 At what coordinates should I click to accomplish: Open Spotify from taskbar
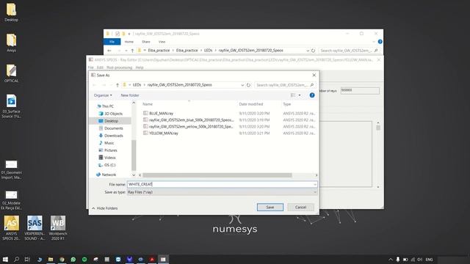tap(84, 260)
